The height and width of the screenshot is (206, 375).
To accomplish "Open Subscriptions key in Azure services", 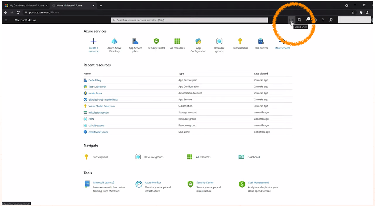I will 240,41.
